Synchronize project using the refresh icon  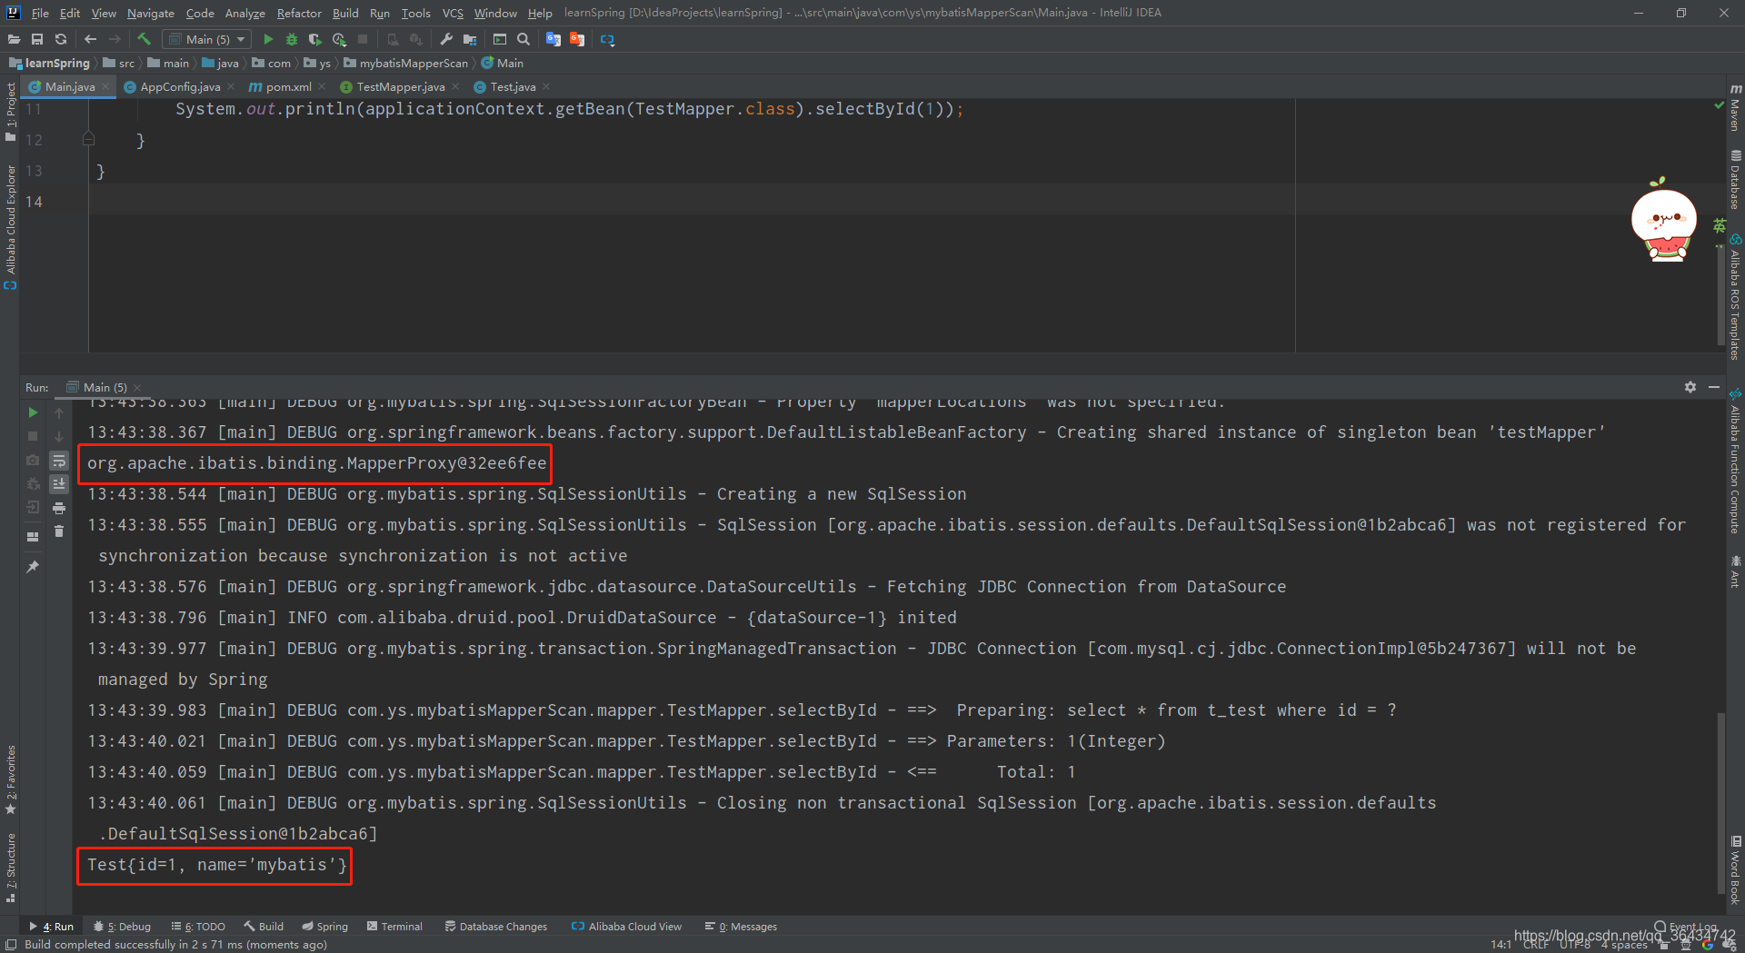pyautogui.click(x=61, y=39)
